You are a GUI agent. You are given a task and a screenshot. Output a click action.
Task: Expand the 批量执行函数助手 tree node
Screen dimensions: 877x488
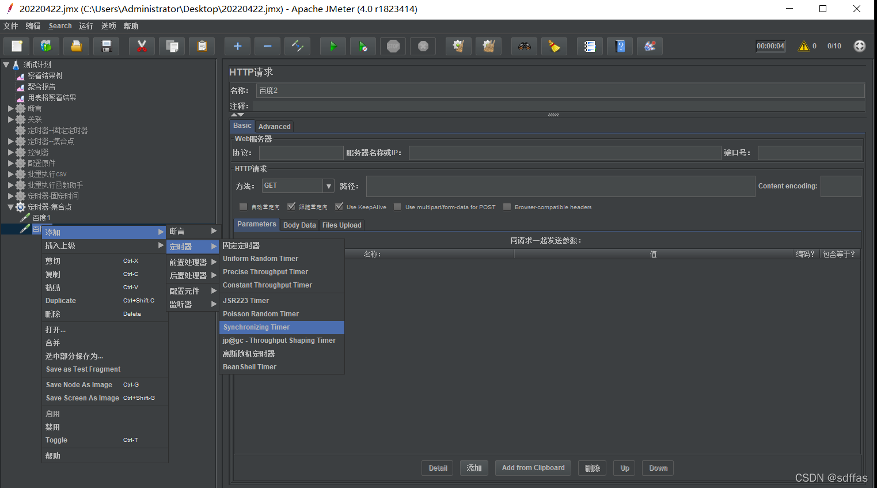(x=10, y=185)
